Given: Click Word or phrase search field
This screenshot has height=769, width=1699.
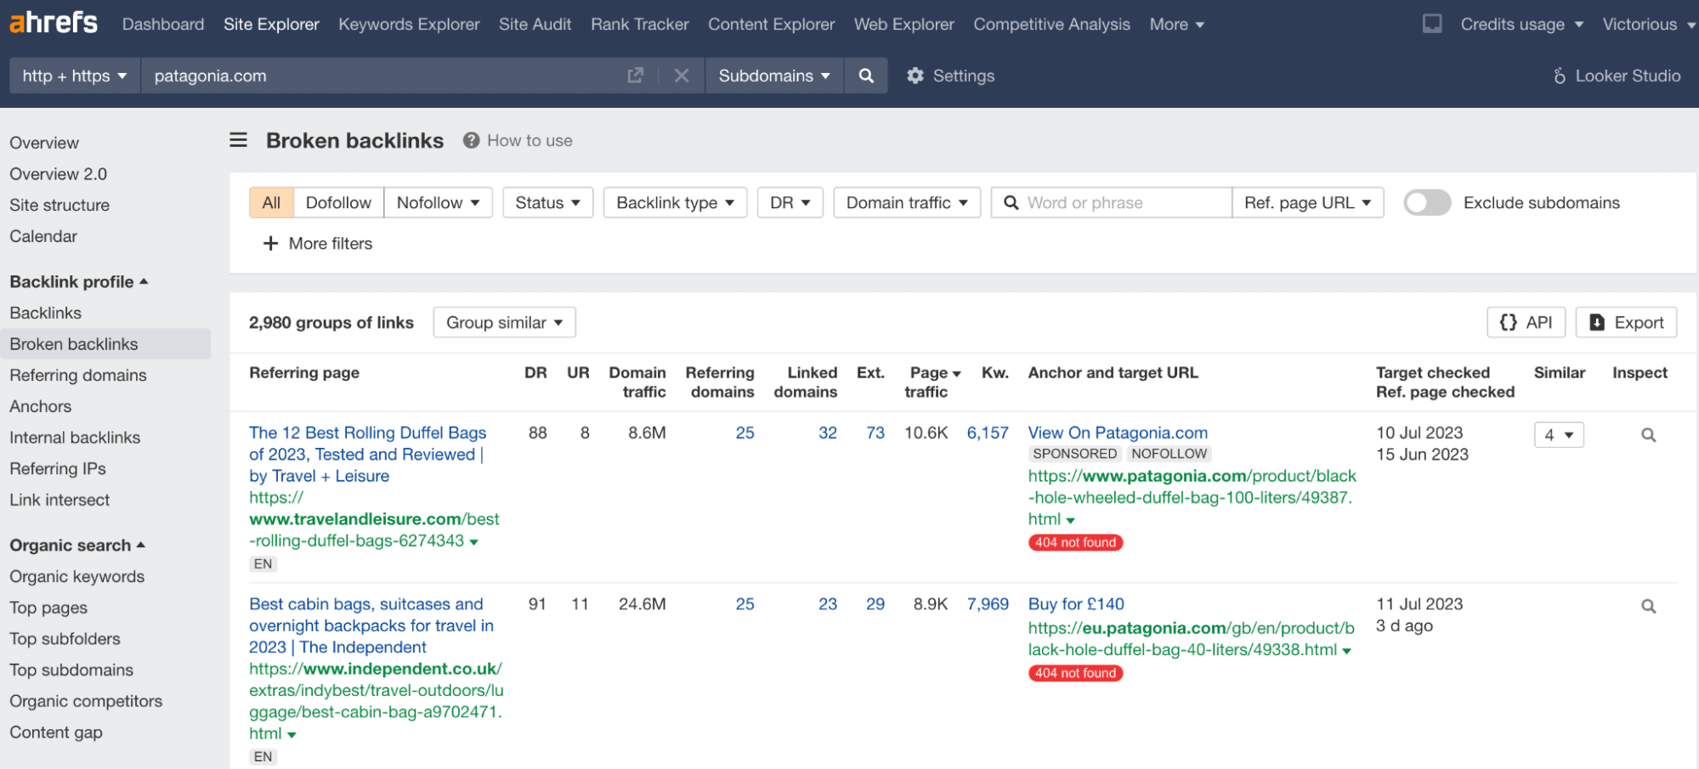Looking at the screenshot, I should 1112,202.
